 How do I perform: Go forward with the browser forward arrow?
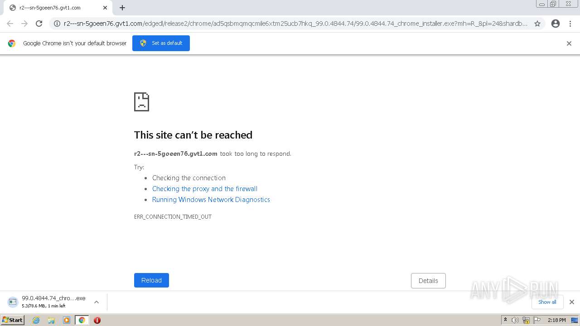click(24, 24)
